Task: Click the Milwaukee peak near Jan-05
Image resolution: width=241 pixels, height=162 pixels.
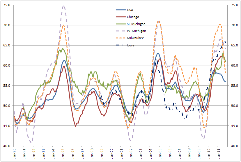Action: [159, 21]
